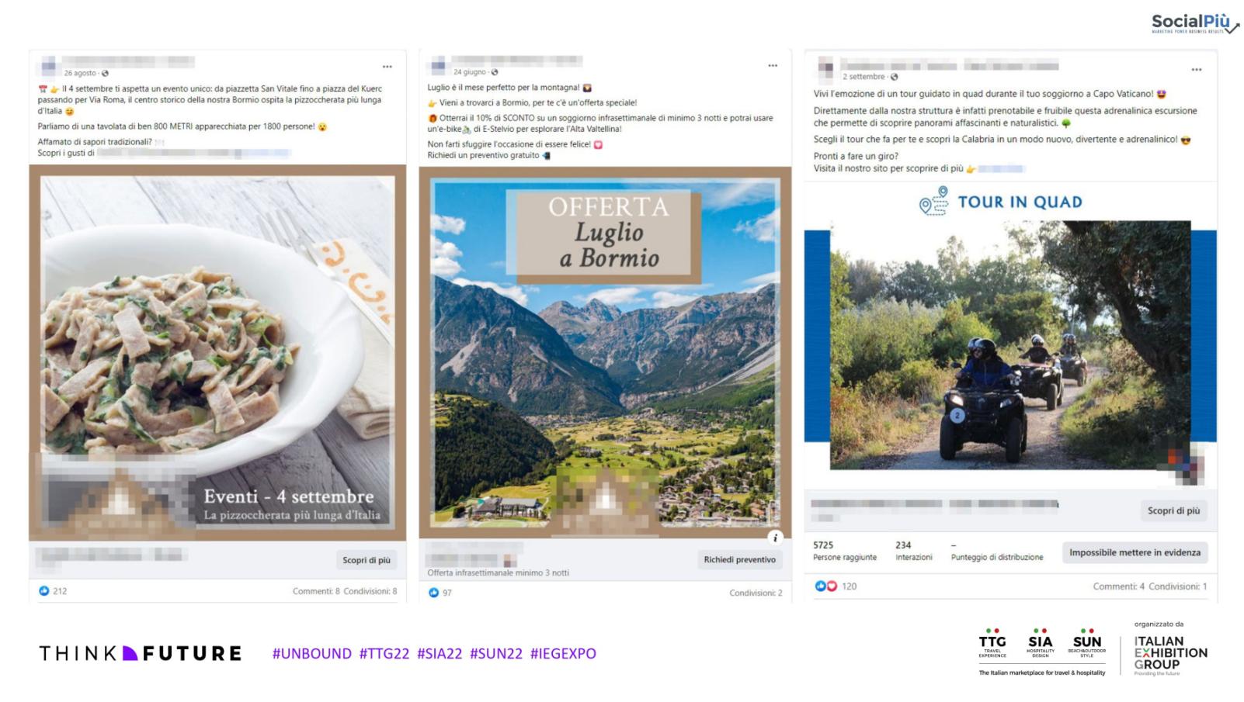The height and width of the screenshot is (702, 1244).
Task: Click the 26 agosto post date
Action: pos(80,73)
